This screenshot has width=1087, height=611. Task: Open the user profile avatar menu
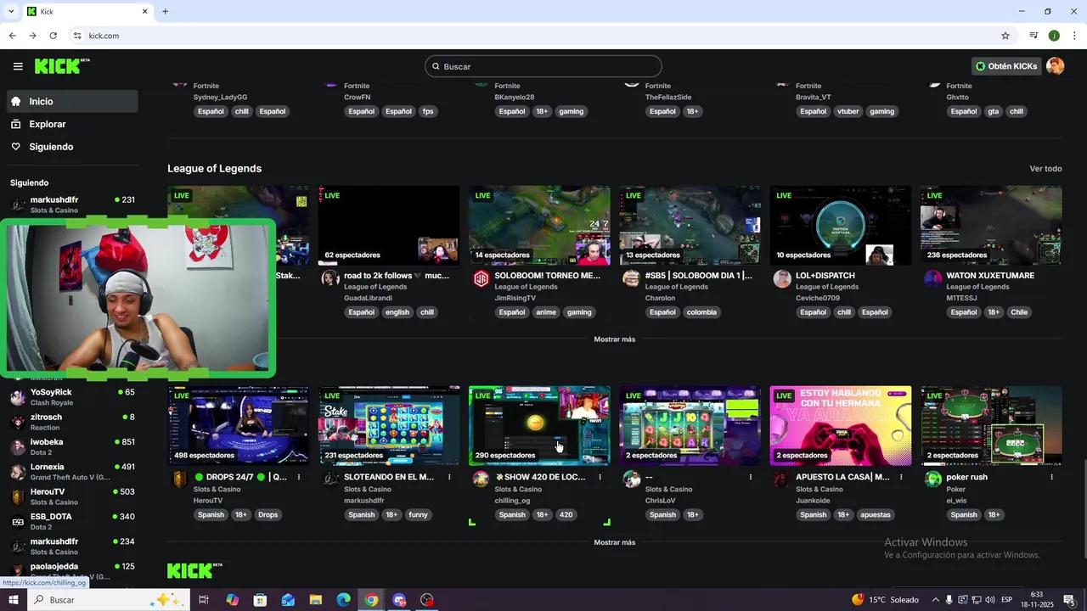(x=1055, y=66)
